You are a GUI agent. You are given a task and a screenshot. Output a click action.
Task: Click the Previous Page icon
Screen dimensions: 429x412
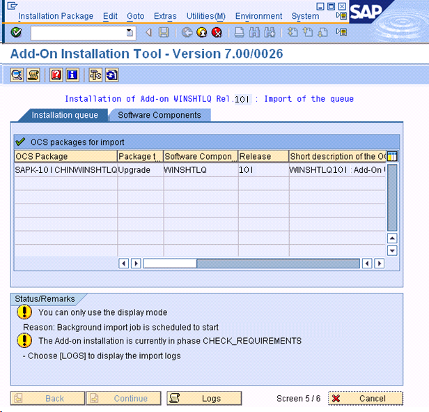tap(308, 33)
